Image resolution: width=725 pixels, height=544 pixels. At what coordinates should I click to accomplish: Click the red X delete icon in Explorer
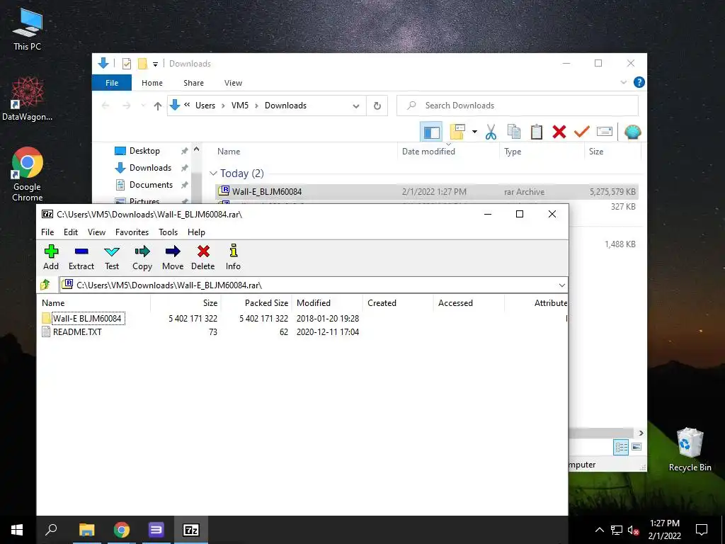(x=559, y=132)
